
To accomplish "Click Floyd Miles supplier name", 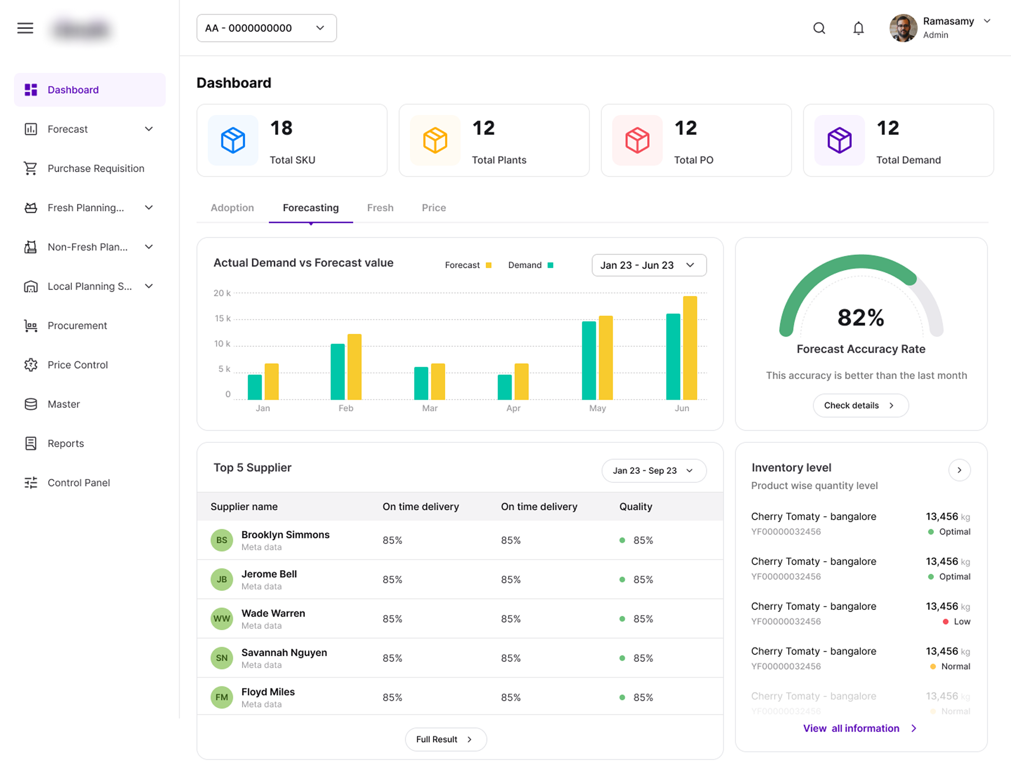I will pyautogui.click(x=268, y=691).
